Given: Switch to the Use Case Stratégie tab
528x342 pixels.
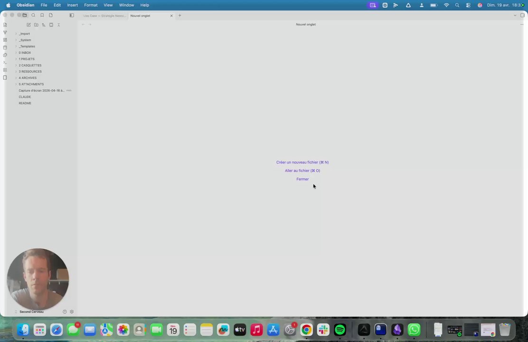Looking at the screenshot, I should pyautogui.click(x=104, y=16).
